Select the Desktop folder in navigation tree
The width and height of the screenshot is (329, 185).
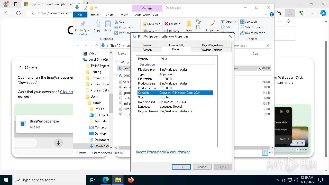[x=100, y=134]
